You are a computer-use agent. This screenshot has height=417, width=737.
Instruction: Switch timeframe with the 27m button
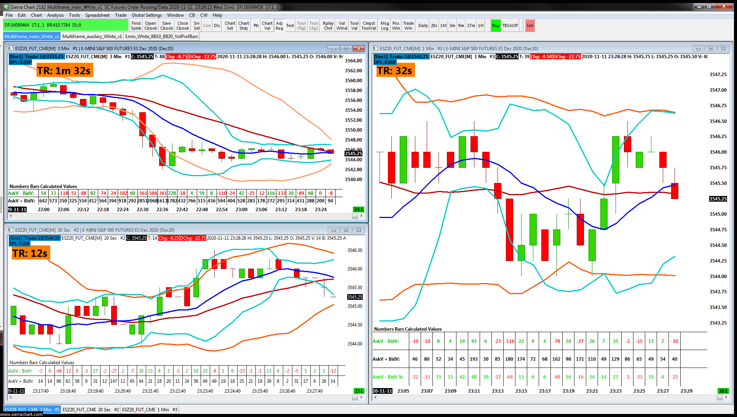click(x=471, y=25)
